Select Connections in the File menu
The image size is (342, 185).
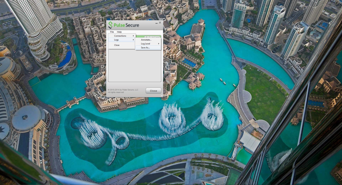click(x=120, y=36)
